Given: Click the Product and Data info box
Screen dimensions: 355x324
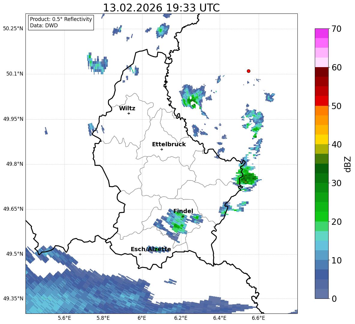Looking at the screenshot, I should click(x=61, y=22).
